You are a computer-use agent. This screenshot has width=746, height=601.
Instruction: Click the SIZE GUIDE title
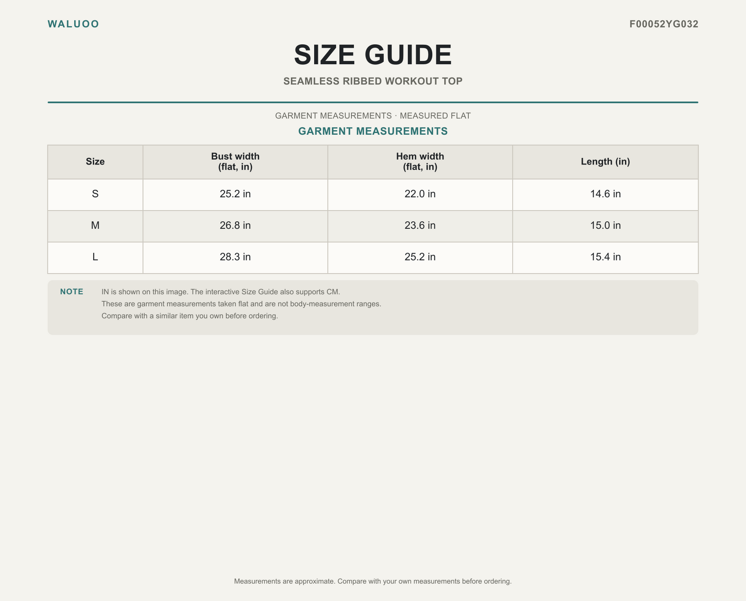point(373,55)
